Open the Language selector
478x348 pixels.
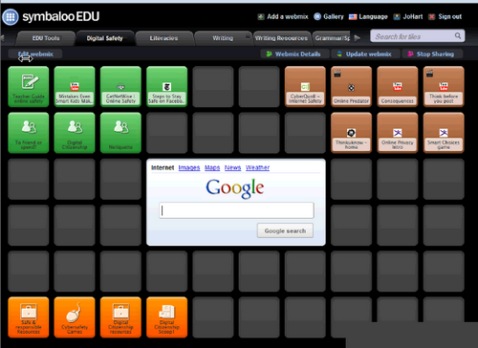(368, 16)
